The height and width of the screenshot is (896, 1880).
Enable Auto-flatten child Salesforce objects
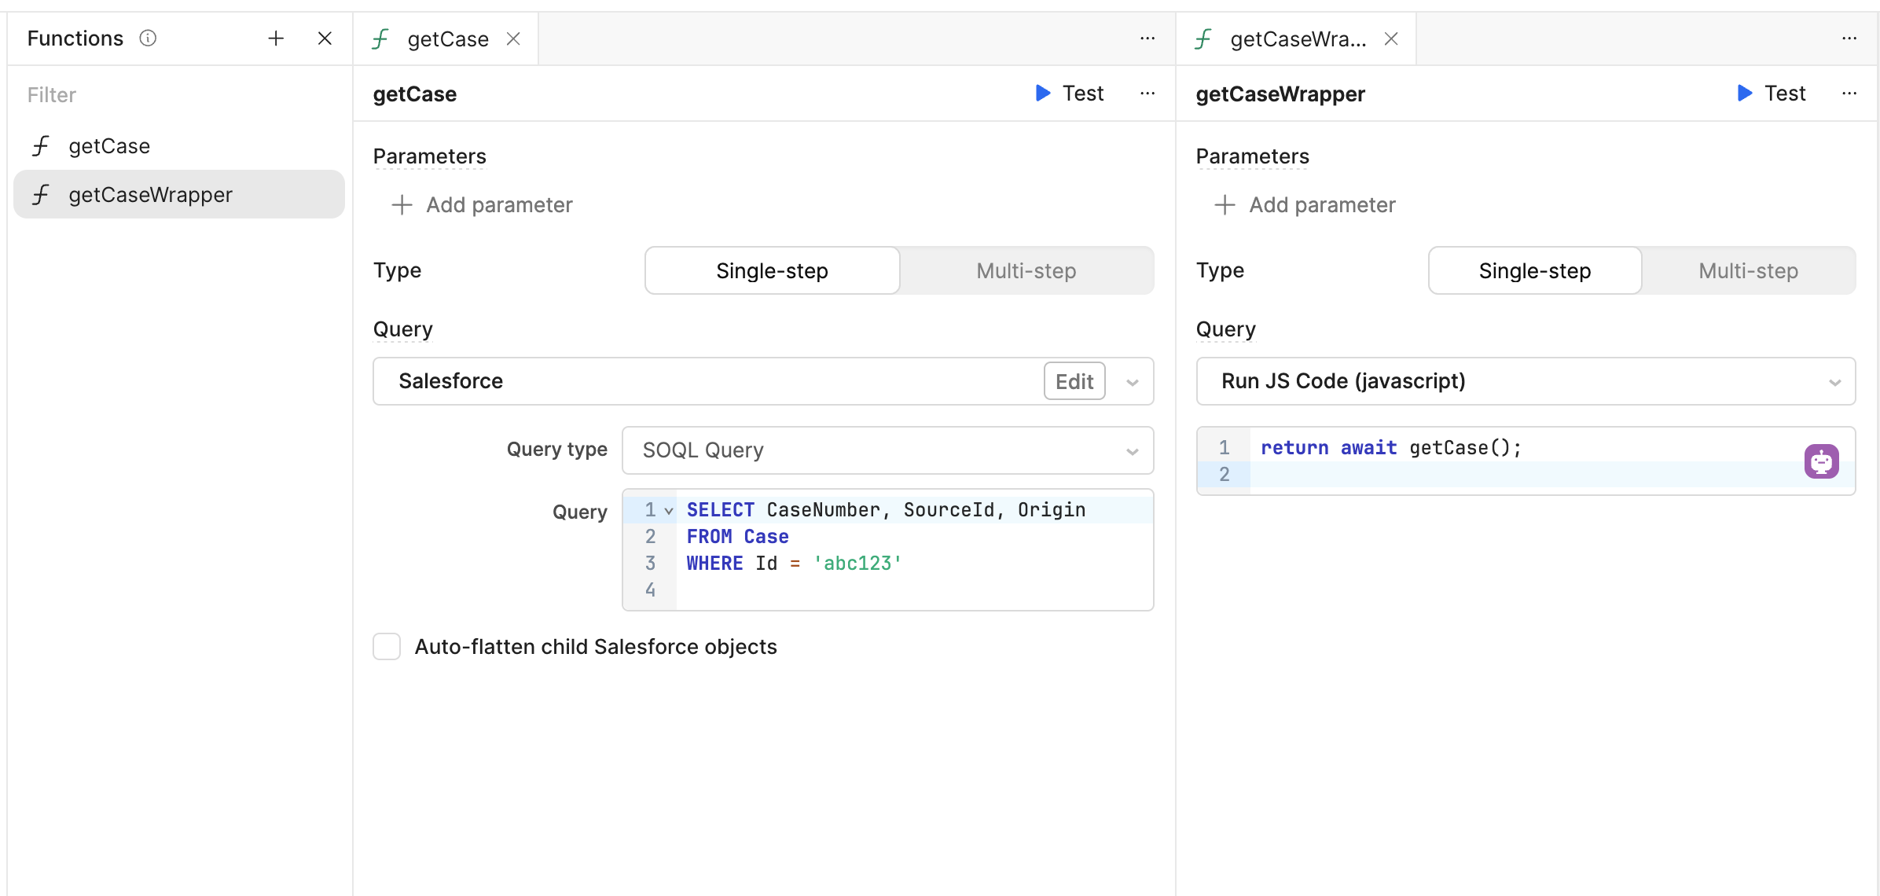pyautogui.click(x=387, y=647)
